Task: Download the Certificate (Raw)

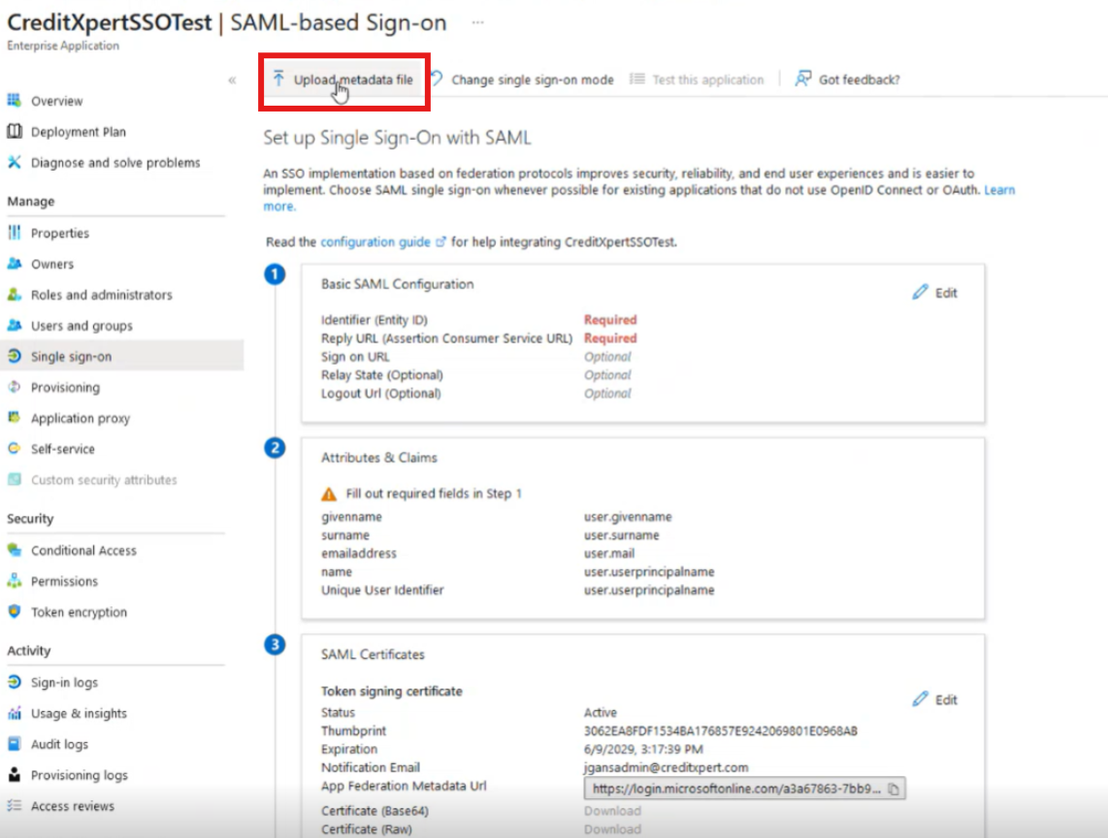Action: pyautogui.click(x=612, y=829)
